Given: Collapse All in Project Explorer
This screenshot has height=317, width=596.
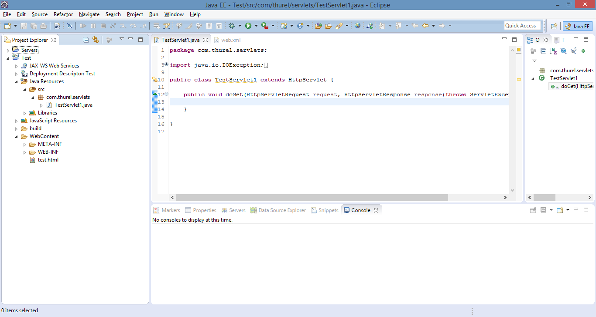Looking at the screenshot, I should 86,40.
